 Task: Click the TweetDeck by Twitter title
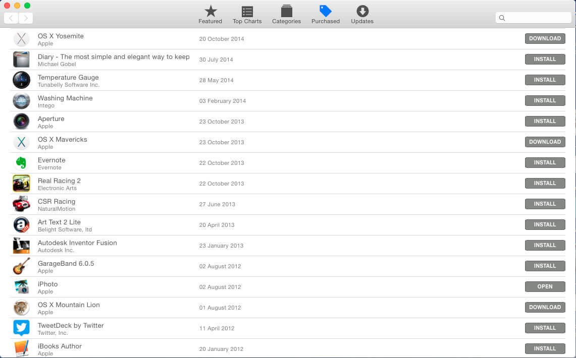[x=71, y=325]
